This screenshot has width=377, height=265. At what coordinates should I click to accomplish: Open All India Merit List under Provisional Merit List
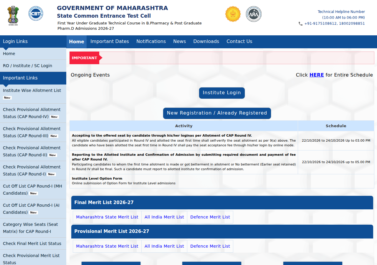click(x=164, y=246)
